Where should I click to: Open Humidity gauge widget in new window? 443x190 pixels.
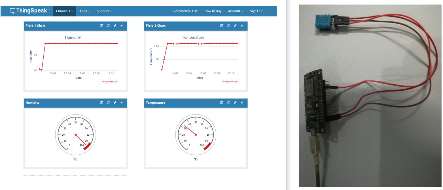pyautogui.click(x=101, y=103)
